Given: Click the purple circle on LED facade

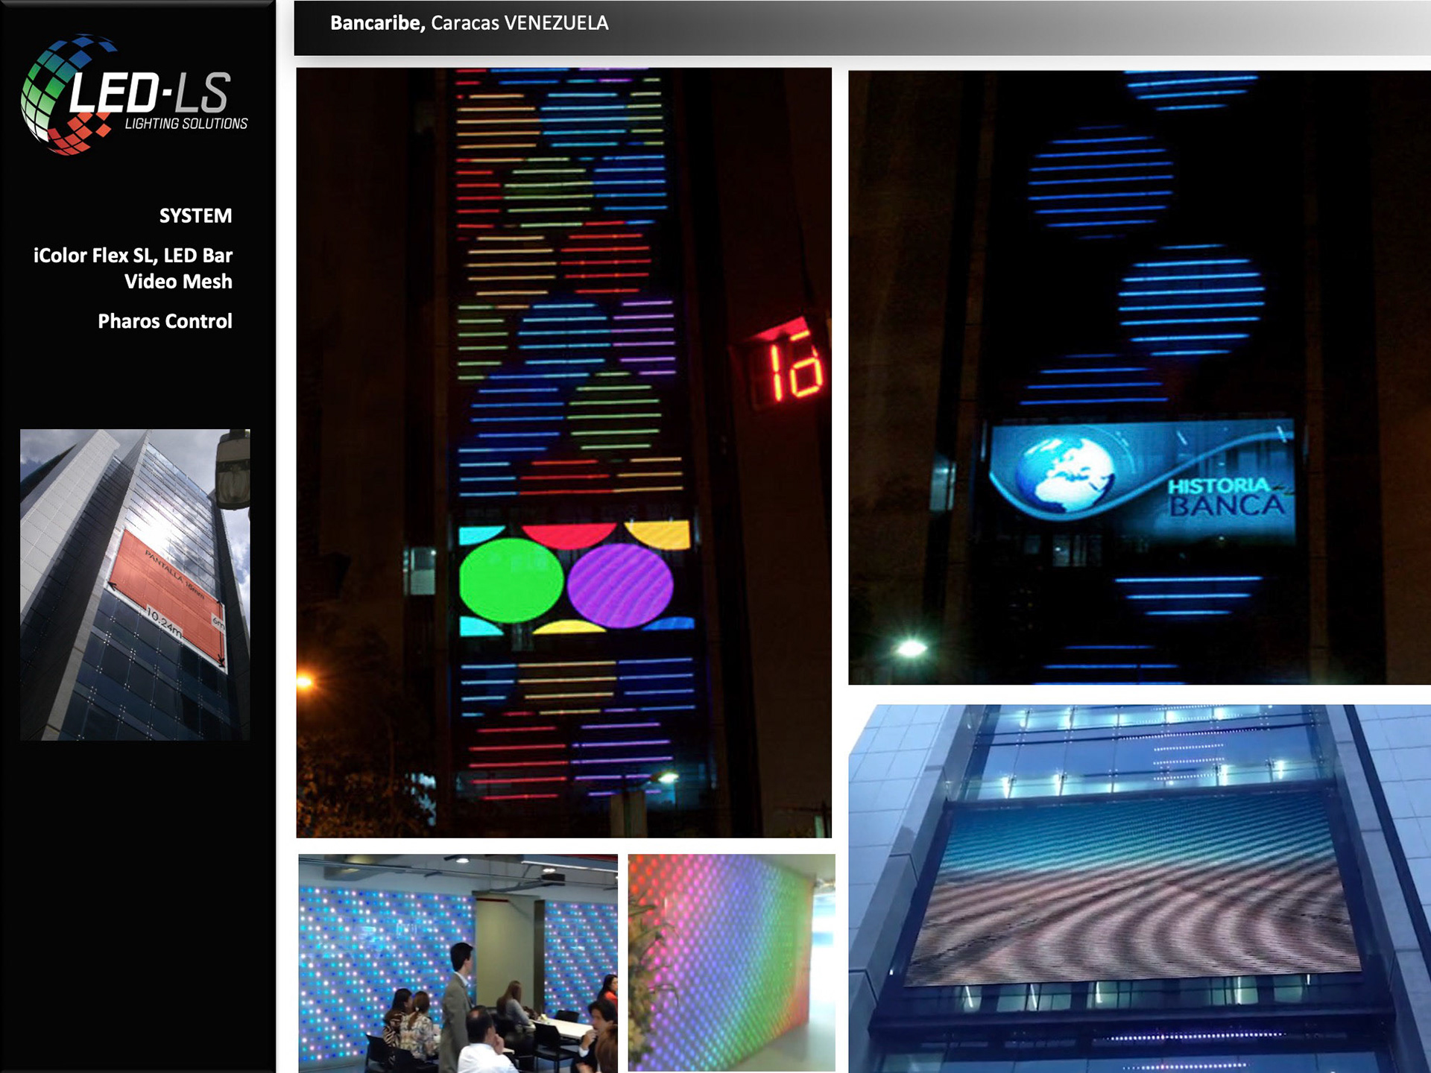Looking at the screenshot, I should pos(620,585).
